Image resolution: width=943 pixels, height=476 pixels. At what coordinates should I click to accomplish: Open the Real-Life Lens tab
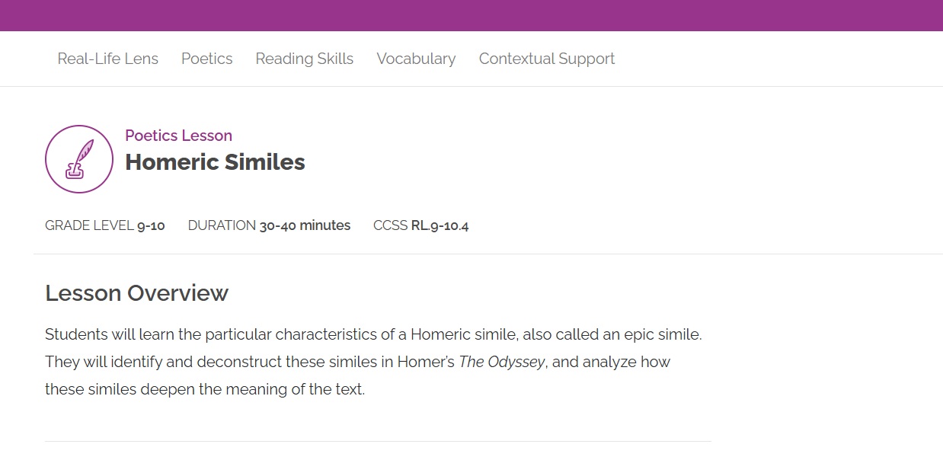click(x=108, y=59)
